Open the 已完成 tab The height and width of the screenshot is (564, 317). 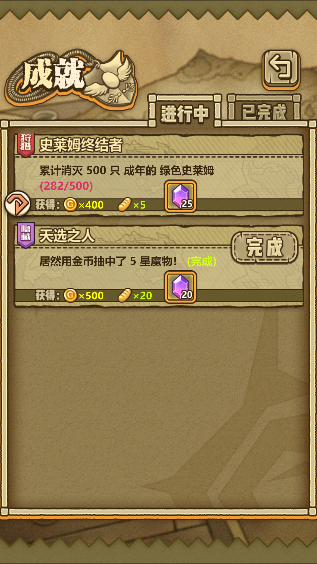coord(264,111)
